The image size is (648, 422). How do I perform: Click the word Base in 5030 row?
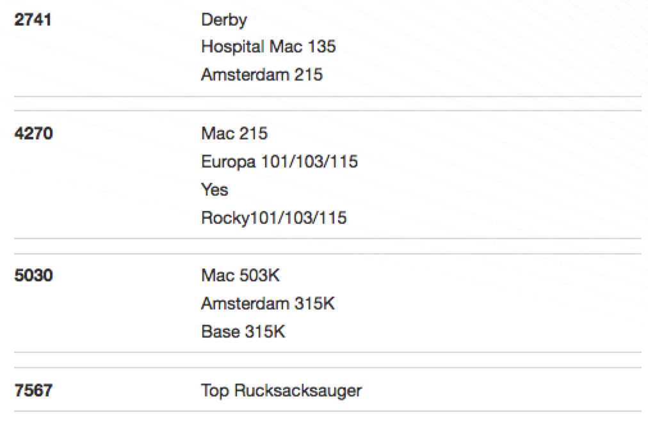221,332
